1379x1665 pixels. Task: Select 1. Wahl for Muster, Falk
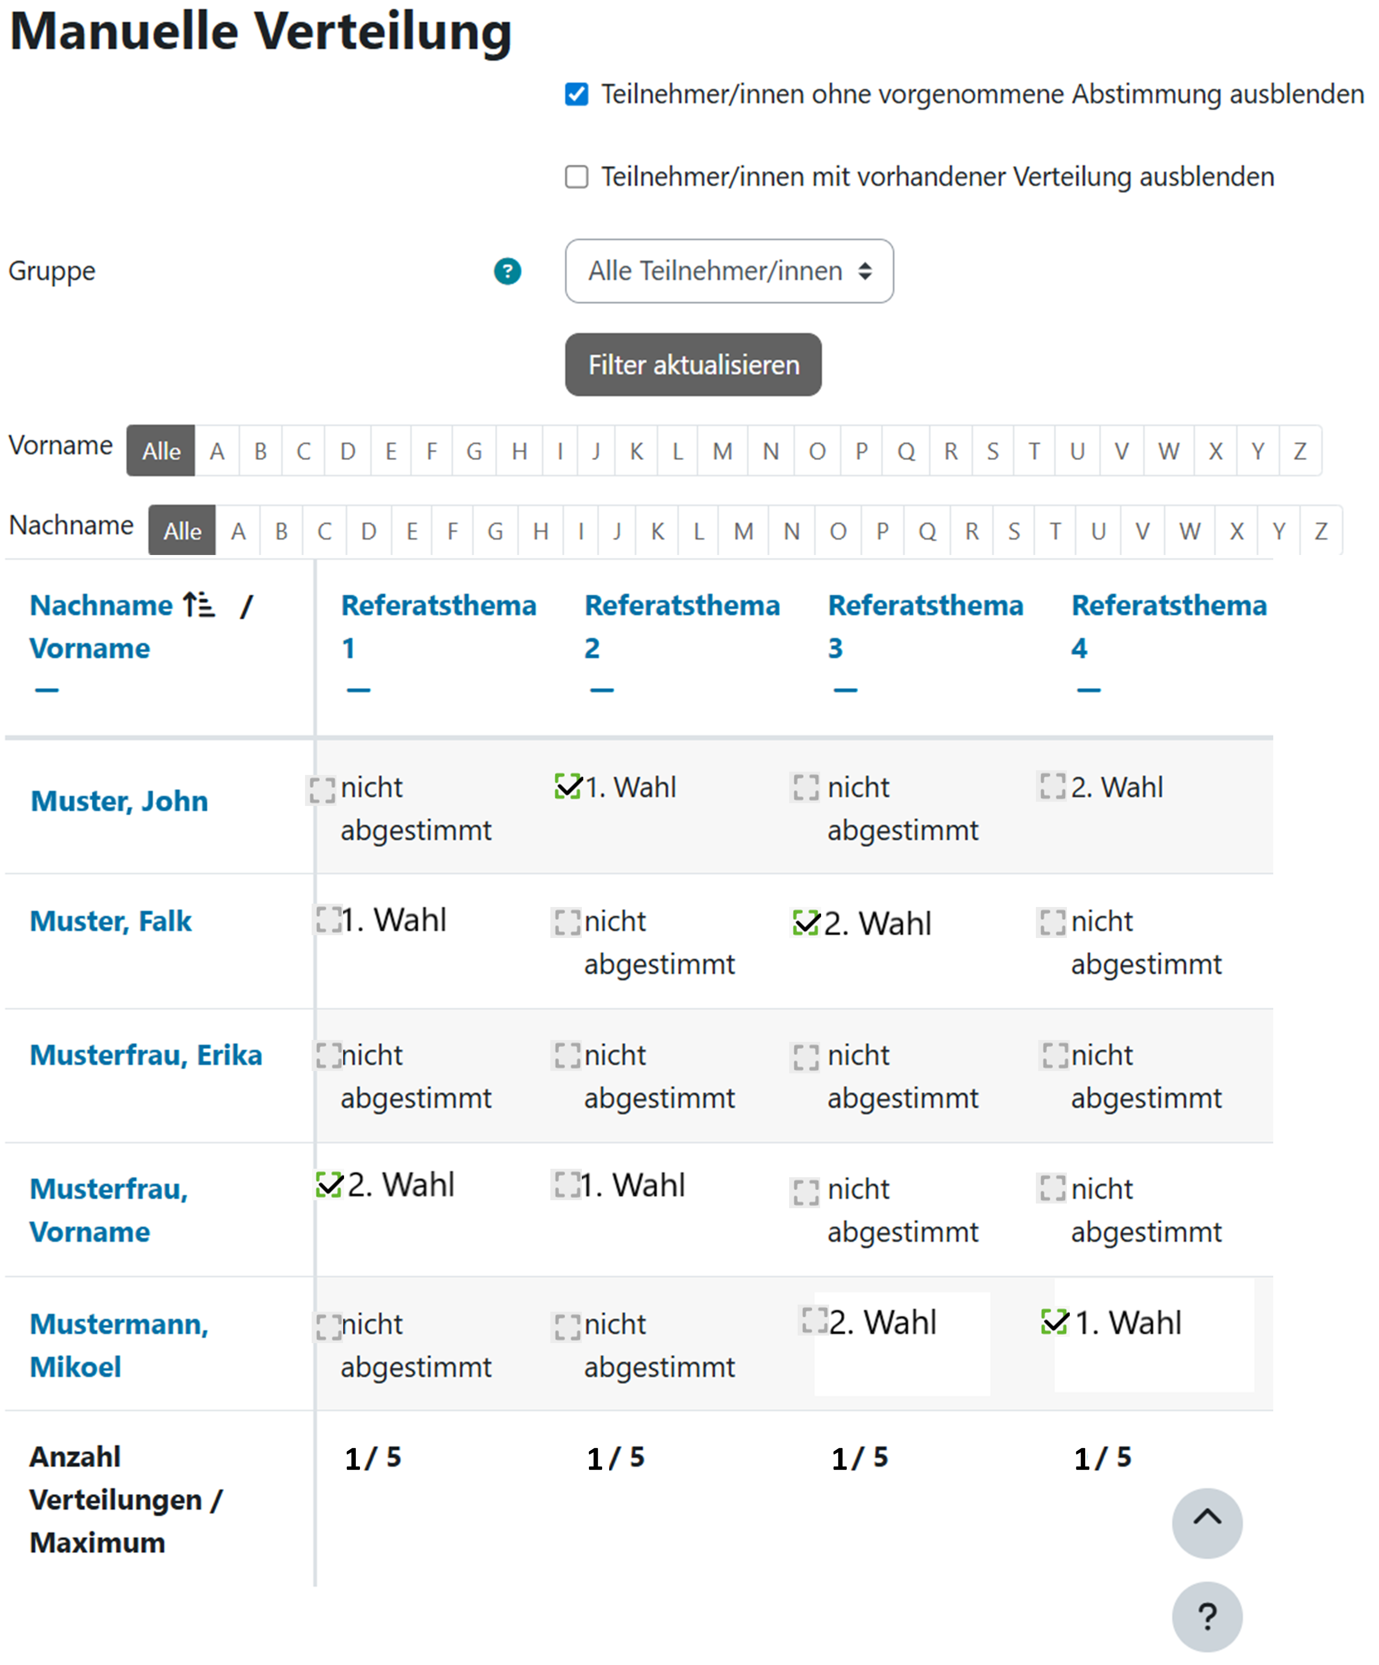click(x=328, y=920)
